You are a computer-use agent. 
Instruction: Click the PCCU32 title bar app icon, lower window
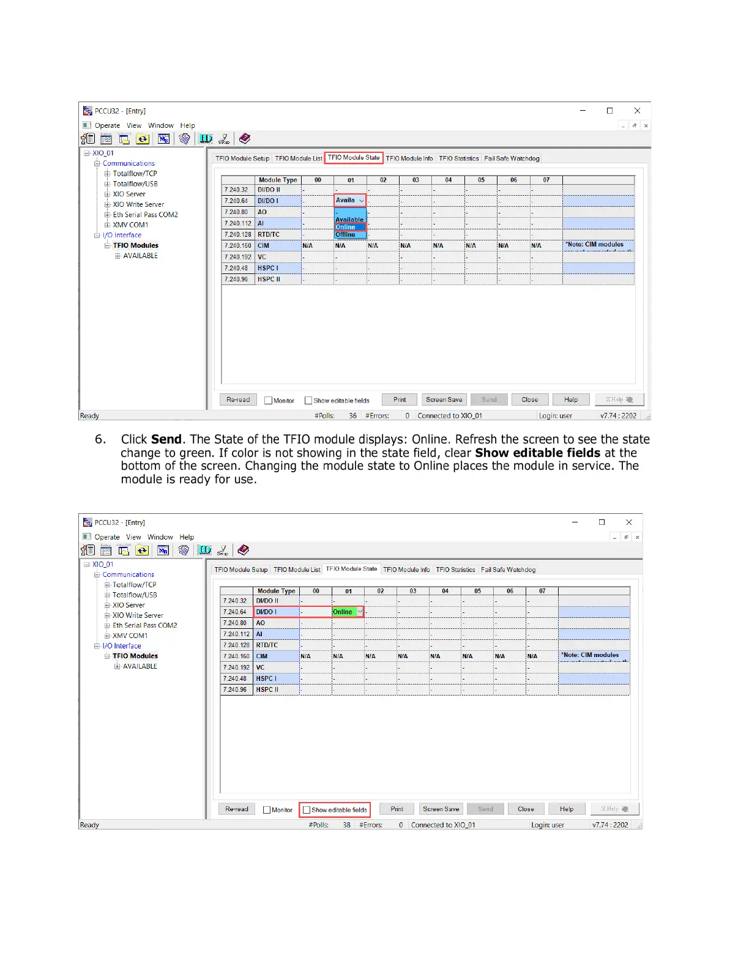[88, 522]
